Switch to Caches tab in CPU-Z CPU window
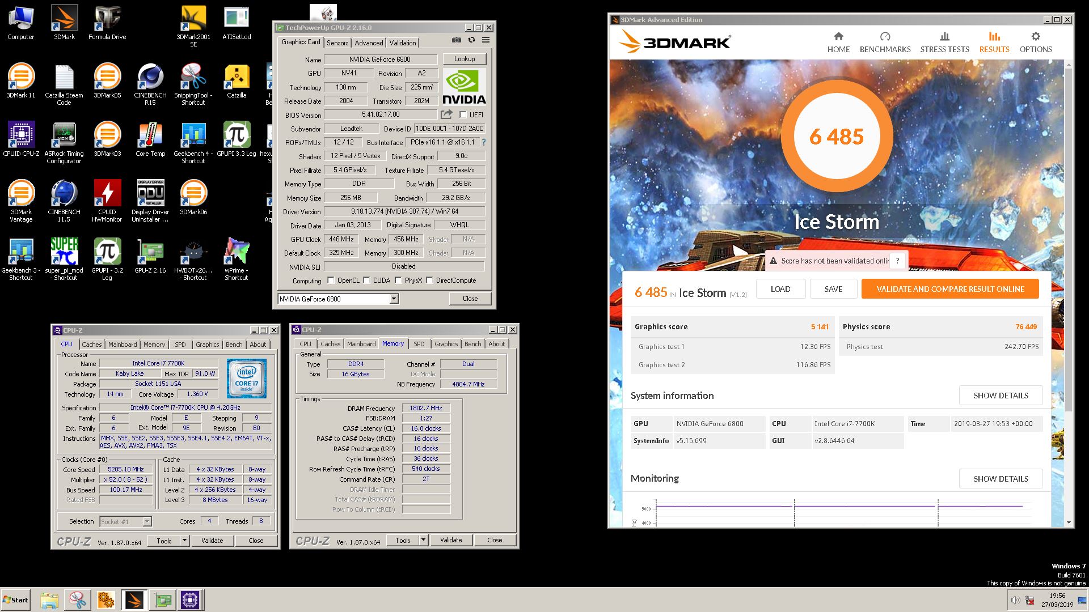 coord(91,345)
